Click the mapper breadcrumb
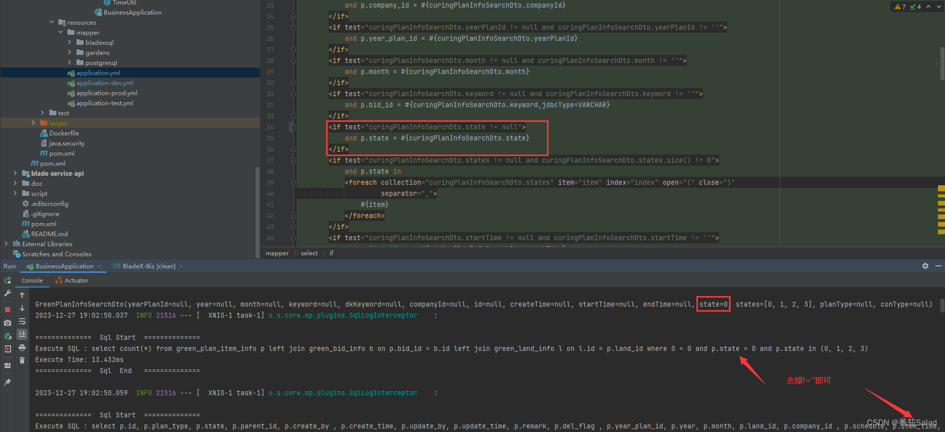This screenshot has width=945, height=432. [x=277, y=253]
